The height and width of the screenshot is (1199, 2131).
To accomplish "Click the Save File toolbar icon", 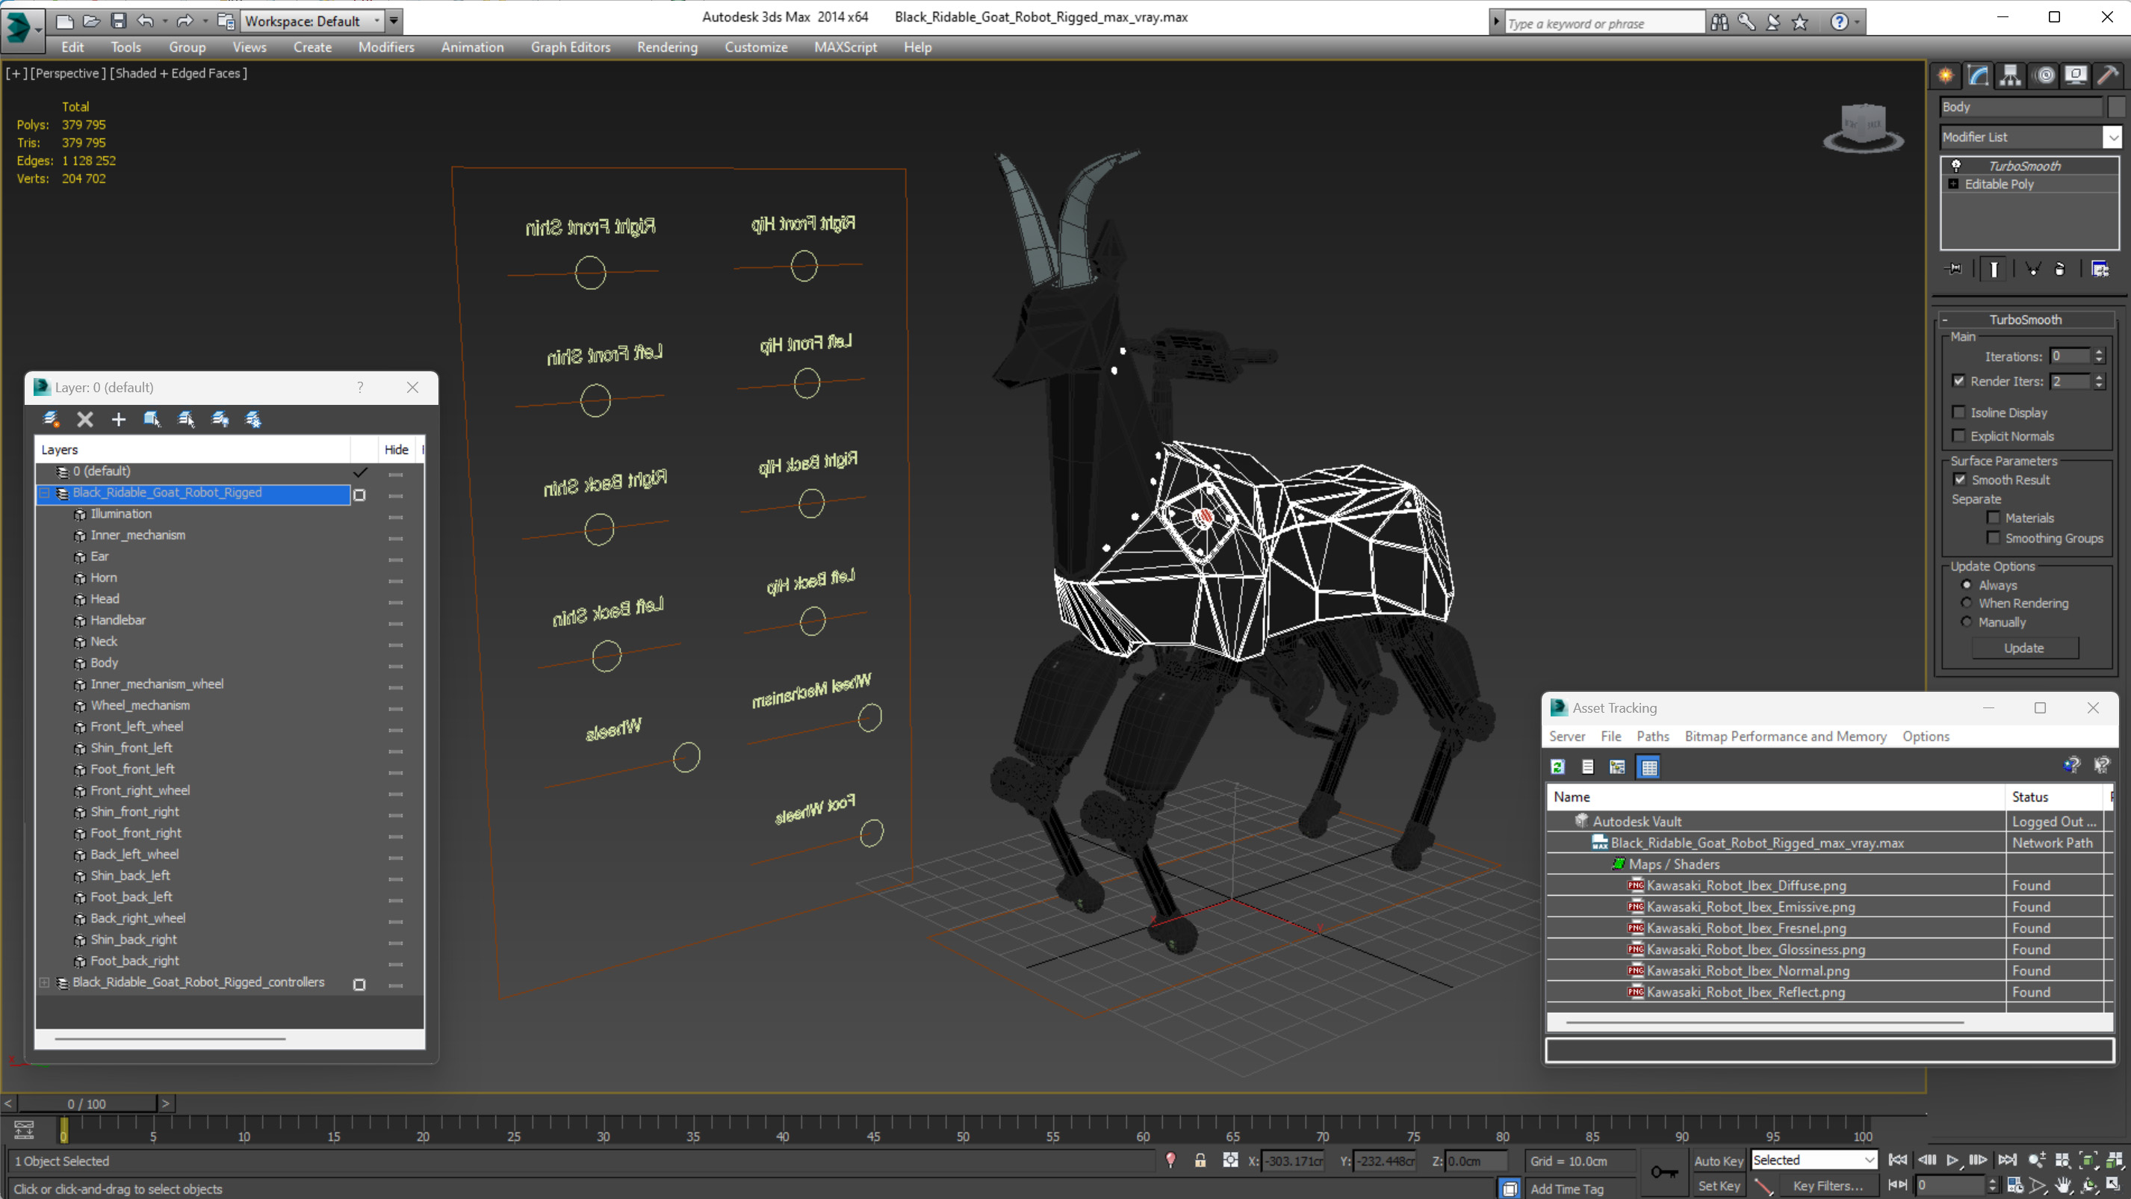I will click(x=118, y=21).
